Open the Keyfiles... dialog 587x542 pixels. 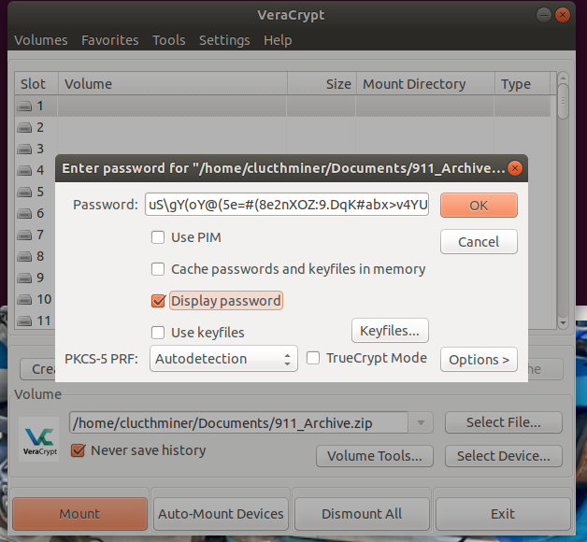point(390,331)
